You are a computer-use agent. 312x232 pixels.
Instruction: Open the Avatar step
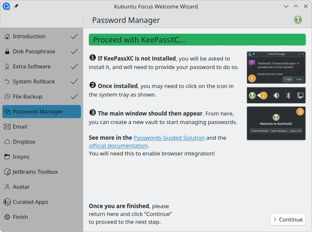pyautogui.click(x=42, y=187)
